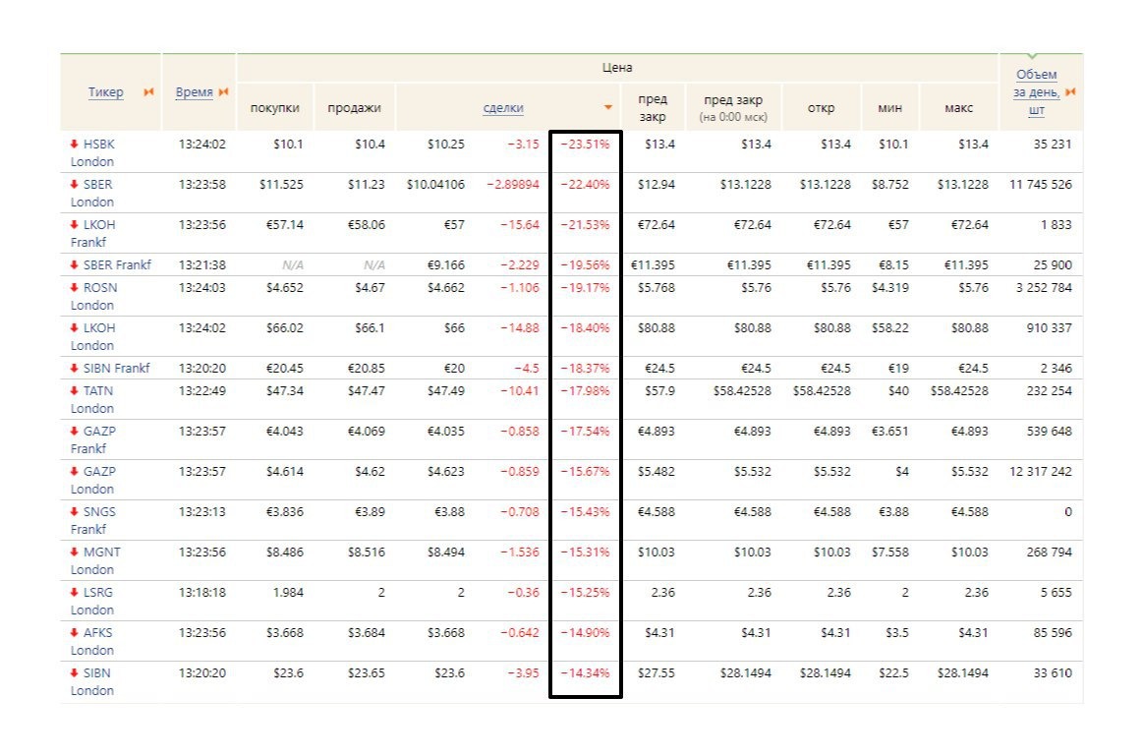
Task: Open the ROSN London ticker
Action: coord(94,296)
